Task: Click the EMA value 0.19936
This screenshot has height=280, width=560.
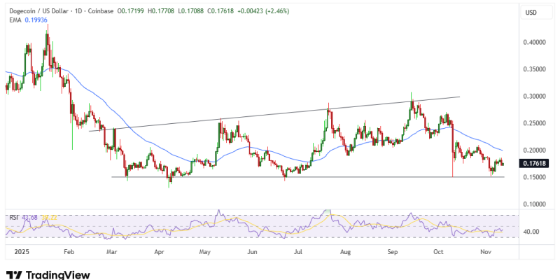Action: pos(37,20)
